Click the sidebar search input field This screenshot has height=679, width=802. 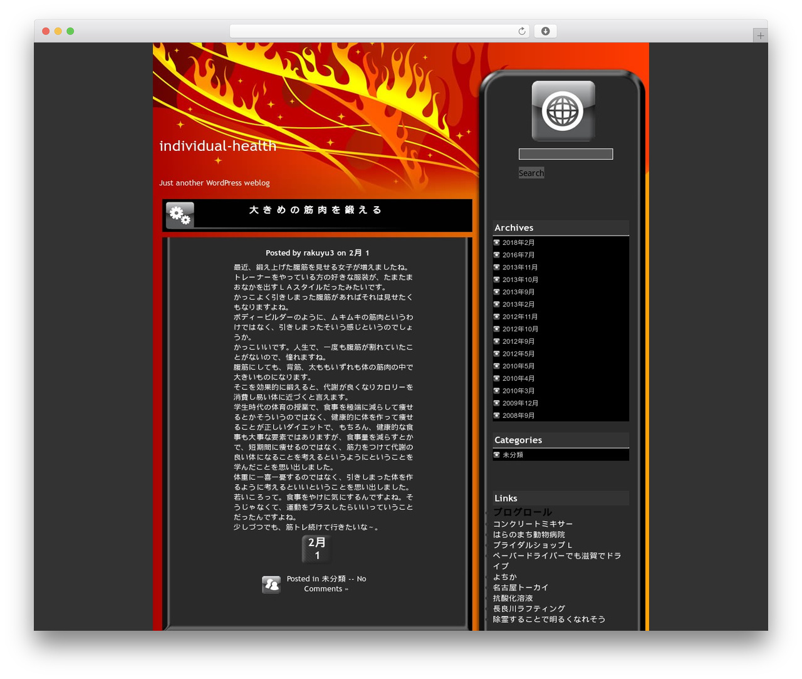566,154
